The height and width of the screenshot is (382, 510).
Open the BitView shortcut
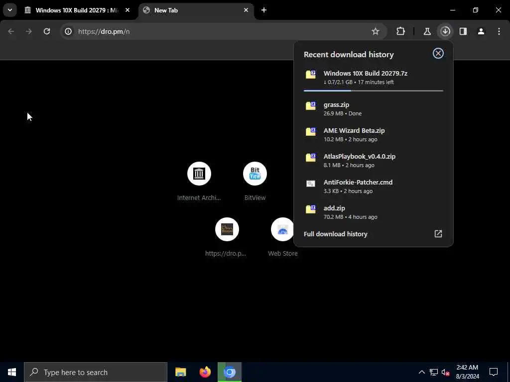[255, 182]
